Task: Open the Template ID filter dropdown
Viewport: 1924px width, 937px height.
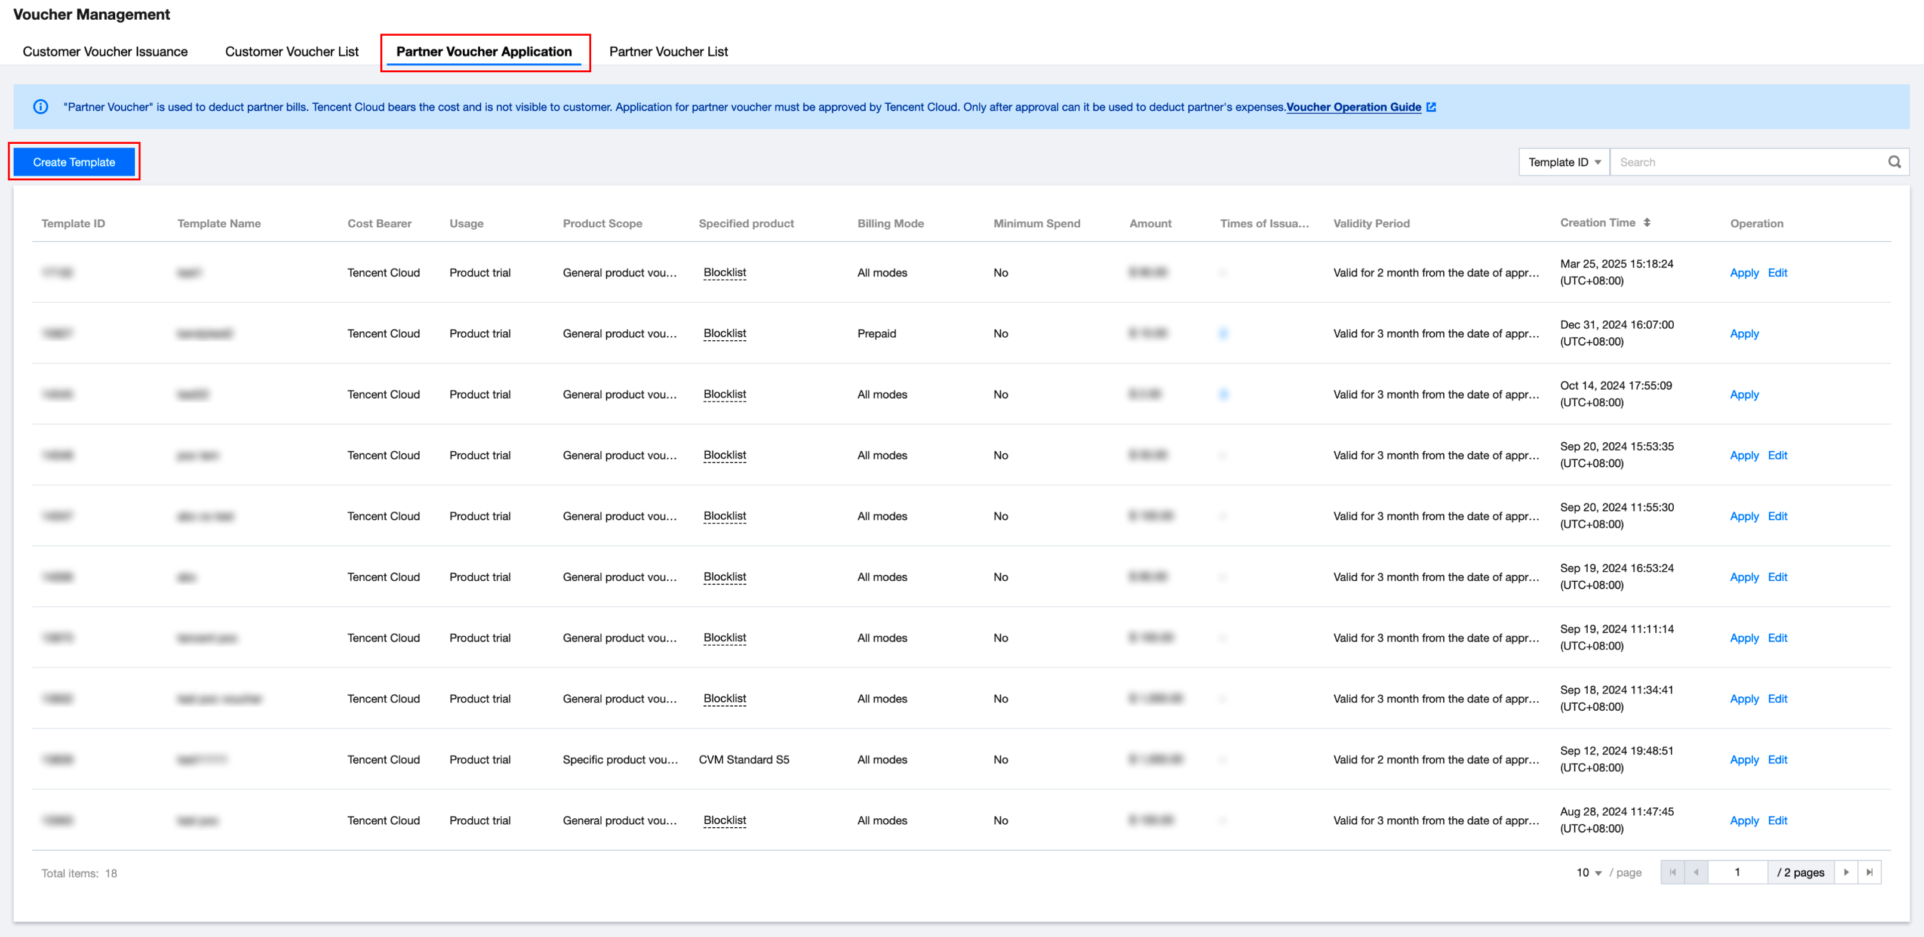Action: pyautogui.click(x=1563, y=162)
